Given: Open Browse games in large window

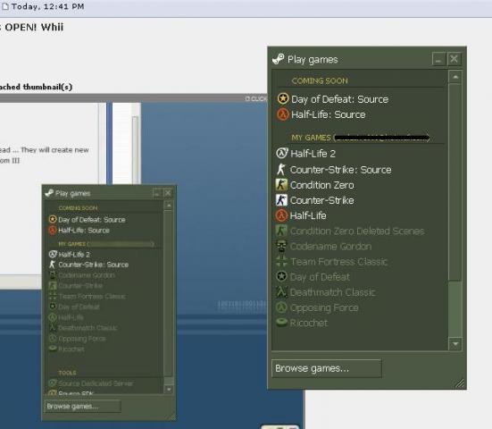Looking at the screenshot, I should point(327,368).
